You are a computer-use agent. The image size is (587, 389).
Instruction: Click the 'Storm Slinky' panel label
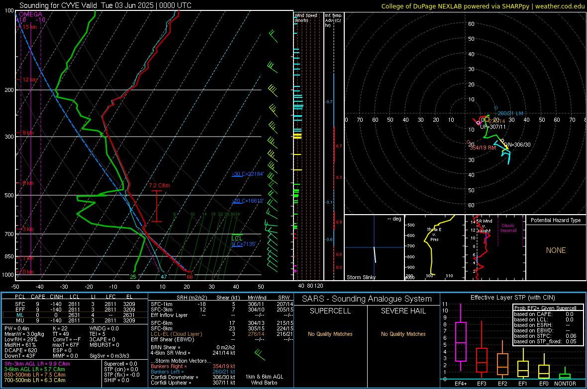pyautogui.click(x=361, y=277)
